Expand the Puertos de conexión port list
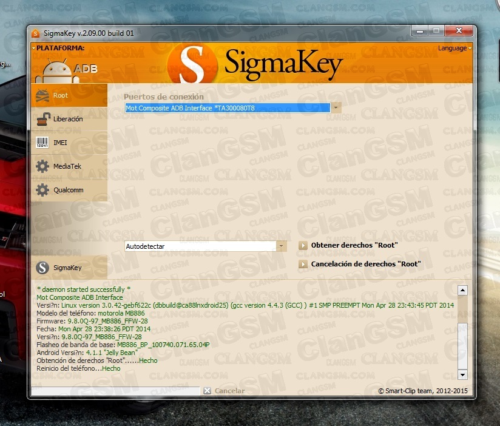The image size is (500, 426). pos(336,108)
